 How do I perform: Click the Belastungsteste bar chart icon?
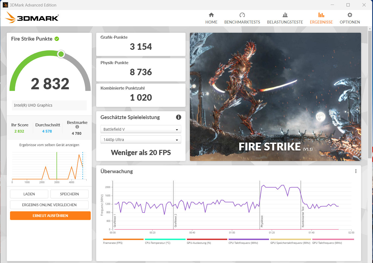coord(285,15)
